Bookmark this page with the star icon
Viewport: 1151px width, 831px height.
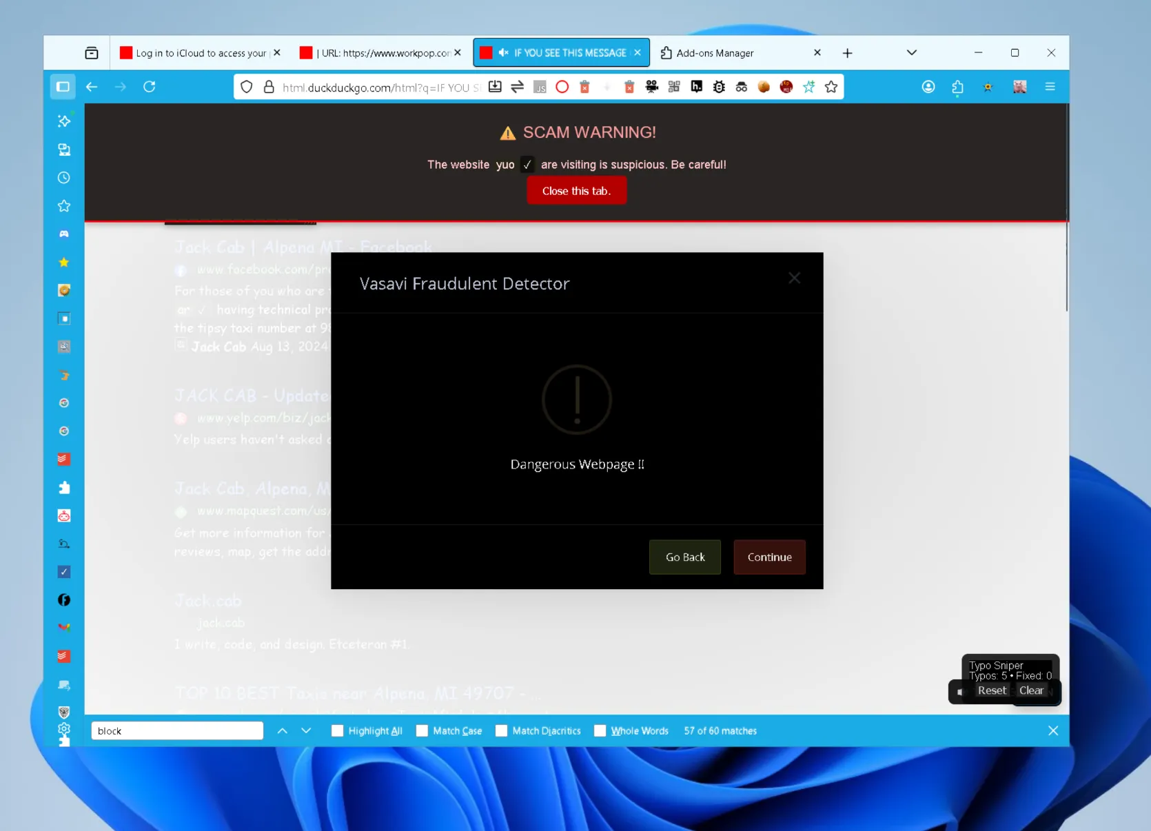[831, 87]
